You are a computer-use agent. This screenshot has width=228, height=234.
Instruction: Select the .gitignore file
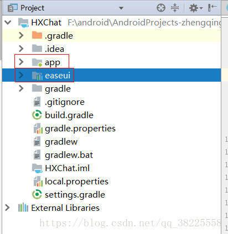tap(65, 102)
